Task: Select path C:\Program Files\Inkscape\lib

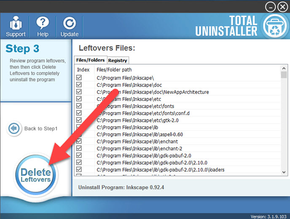Action: click(127, 127)
